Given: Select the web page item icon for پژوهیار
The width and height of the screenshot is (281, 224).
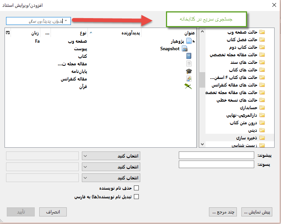Looking at the screenshot, I should [189, 41].
